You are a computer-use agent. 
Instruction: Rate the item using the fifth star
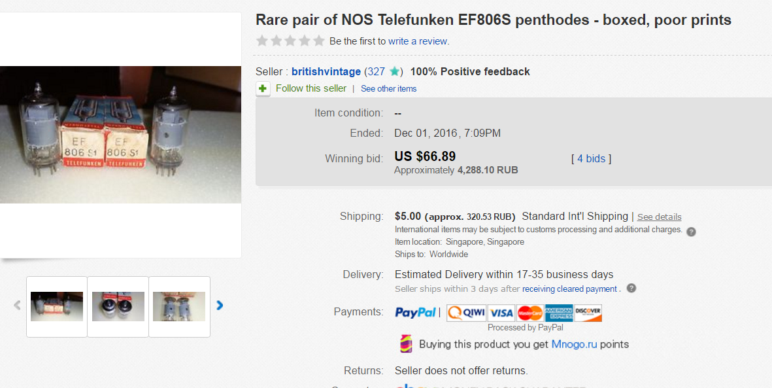(319, 41)
